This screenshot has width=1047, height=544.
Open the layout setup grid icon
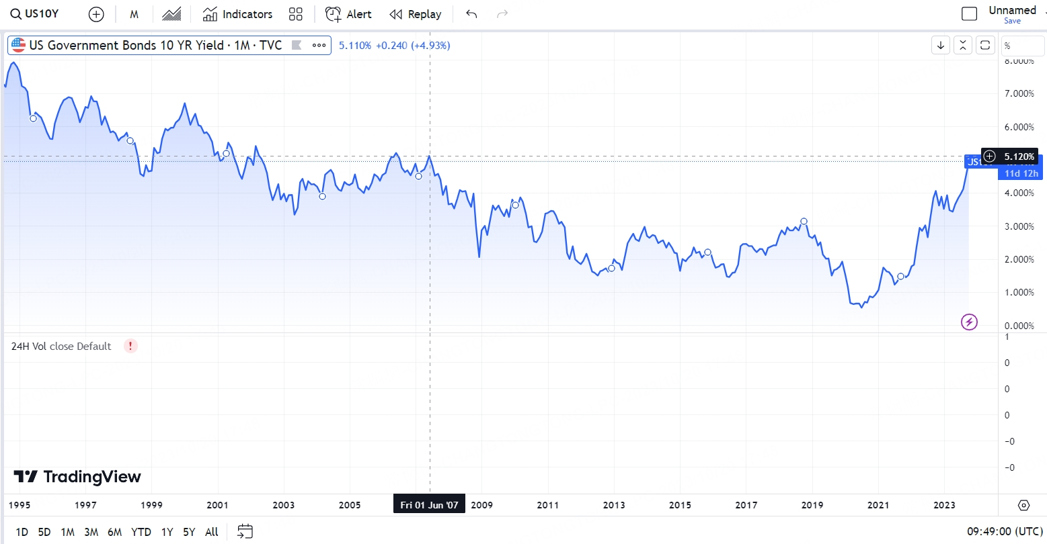tap(295, 14)
